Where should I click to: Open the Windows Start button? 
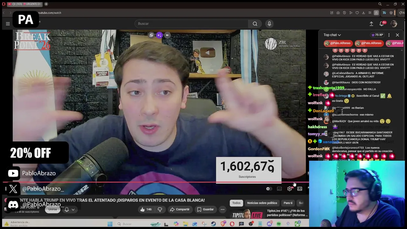[110, 224]
